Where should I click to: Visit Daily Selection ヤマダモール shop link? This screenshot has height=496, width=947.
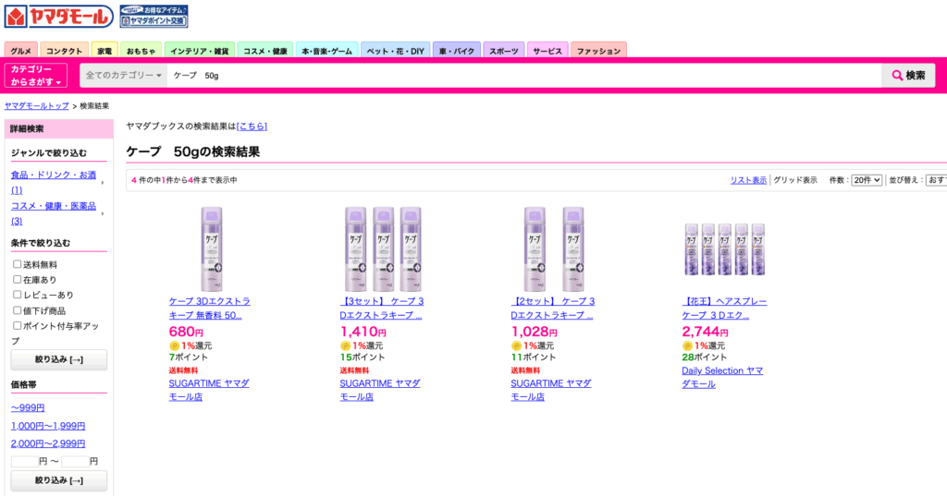(722, 377)
